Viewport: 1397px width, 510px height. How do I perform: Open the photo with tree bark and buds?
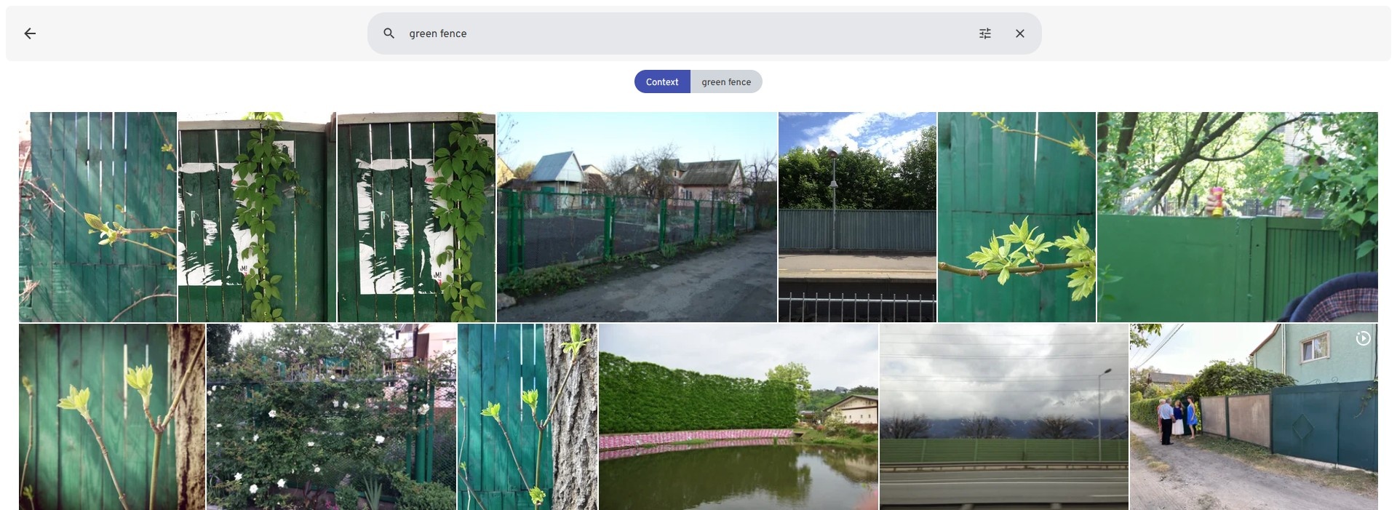tap(528, 417)
